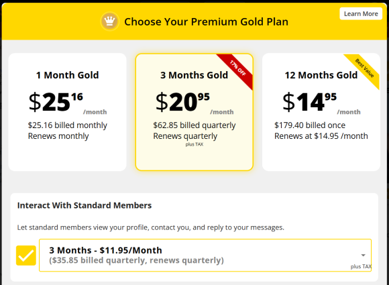Click the 'Choose Your Premium Gold Plan' heading
The image size is (389, 285).
point(206,22)
